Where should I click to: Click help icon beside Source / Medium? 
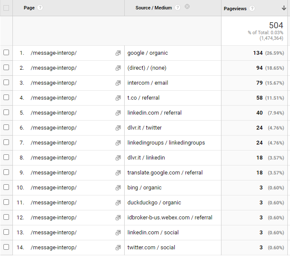178,8
